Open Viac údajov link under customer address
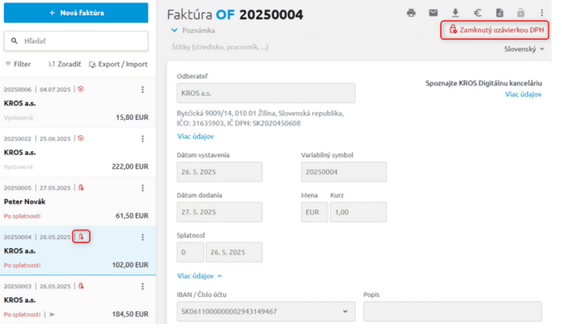The image size is (562, 328). [195, 137]
